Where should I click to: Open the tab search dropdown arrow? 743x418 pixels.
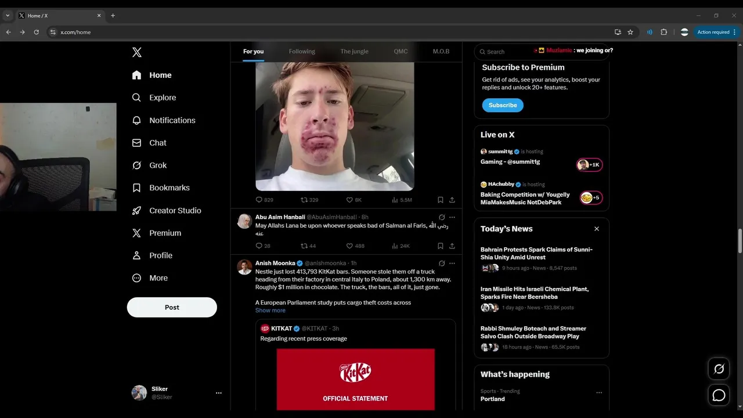coord(8,16)
